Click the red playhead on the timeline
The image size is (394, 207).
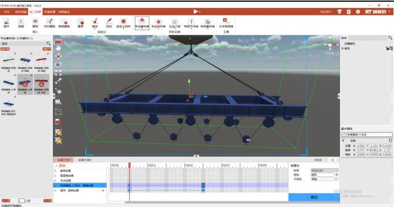(129, 165)
